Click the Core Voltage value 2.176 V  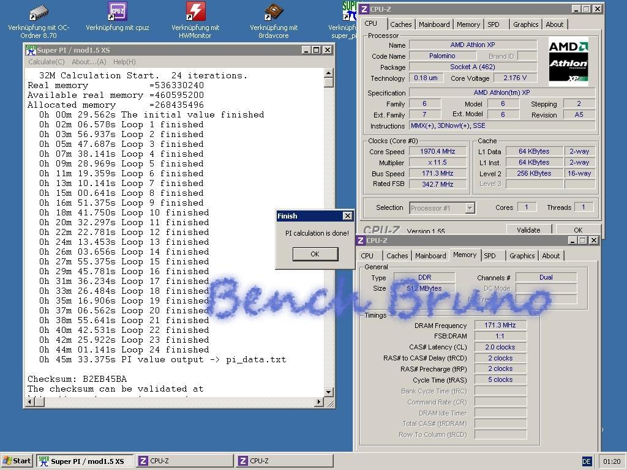point(514,78)
